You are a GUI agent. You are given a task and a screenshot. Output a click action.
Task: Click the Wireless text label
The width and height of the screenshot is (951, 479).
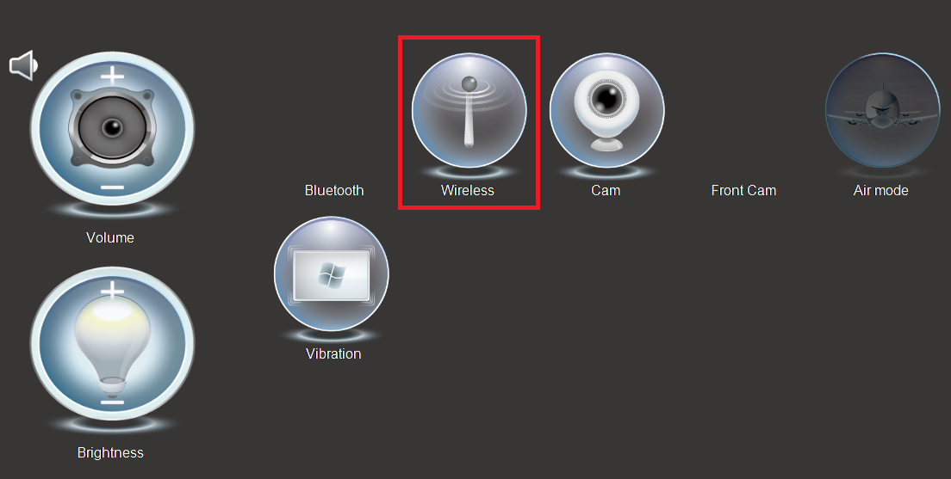pyautogui.click(x=468, y=190)
